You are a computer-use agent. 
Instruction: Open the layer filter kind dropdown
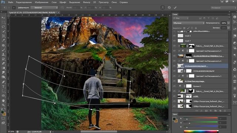[181, 18]
